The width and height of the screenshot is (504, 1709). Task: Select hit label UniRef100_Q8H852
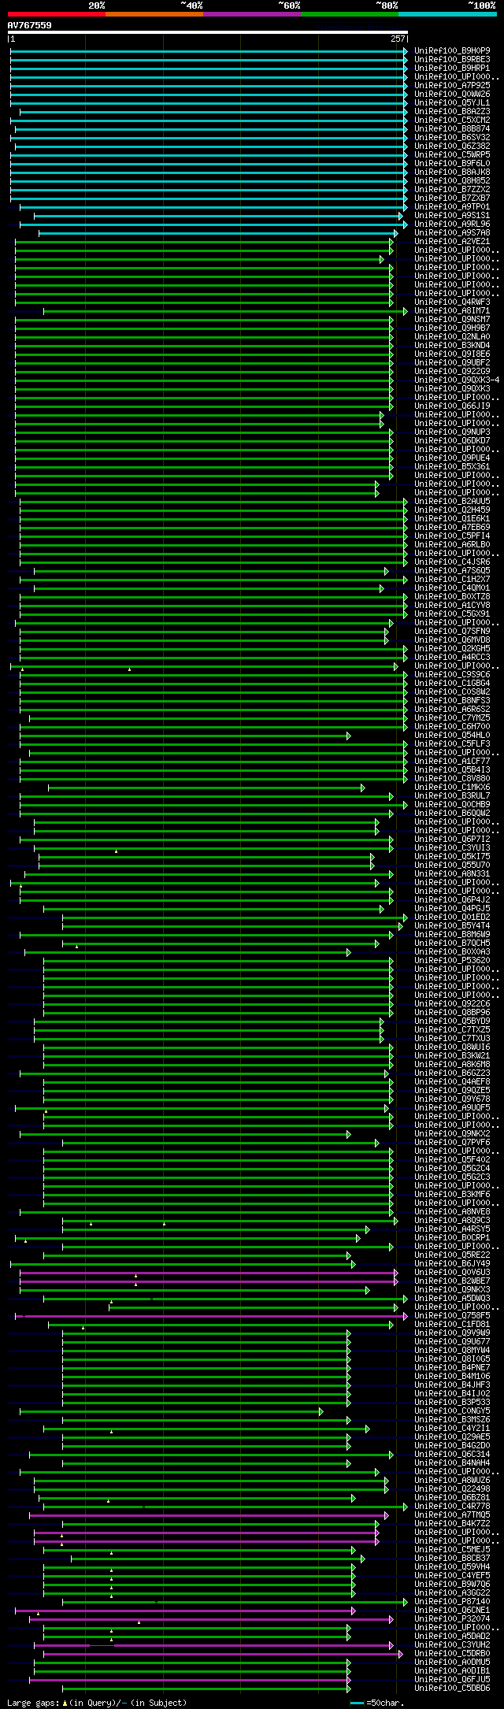(x=452, y=180)
